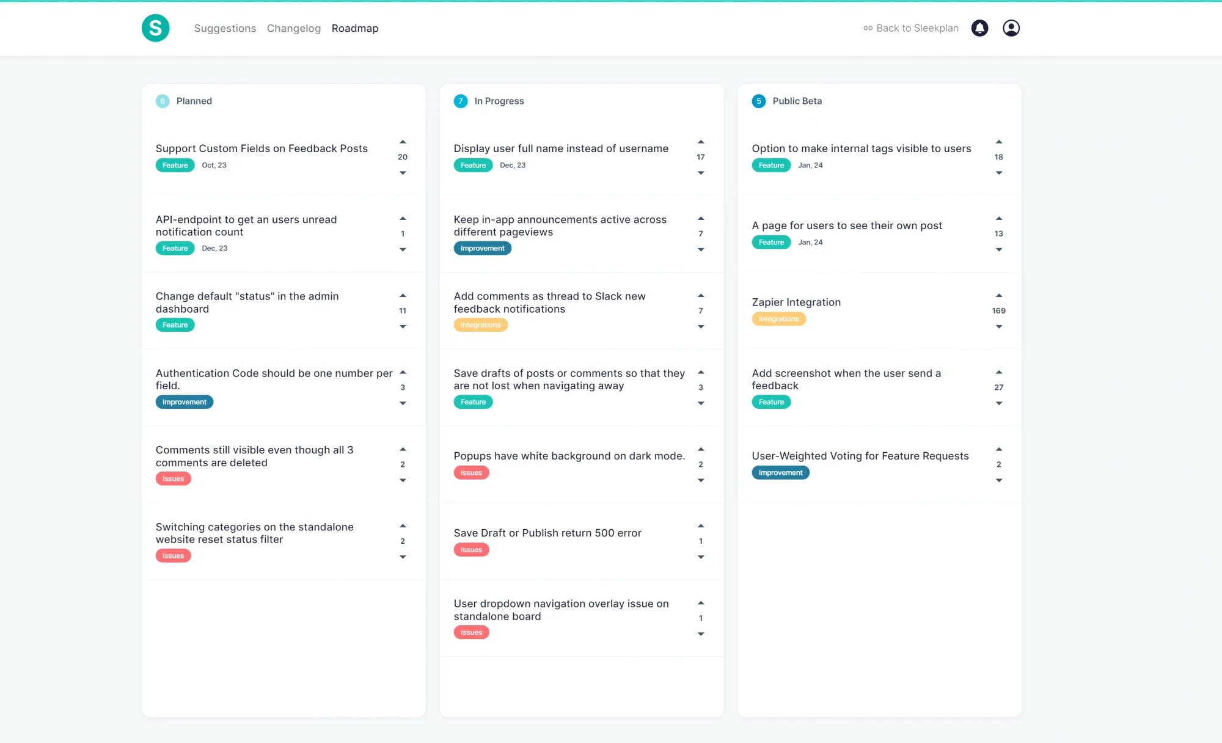This screenshot has width=1222, height=743.
Task: Open the Changelog tab
Action: [x=293, y=28]
